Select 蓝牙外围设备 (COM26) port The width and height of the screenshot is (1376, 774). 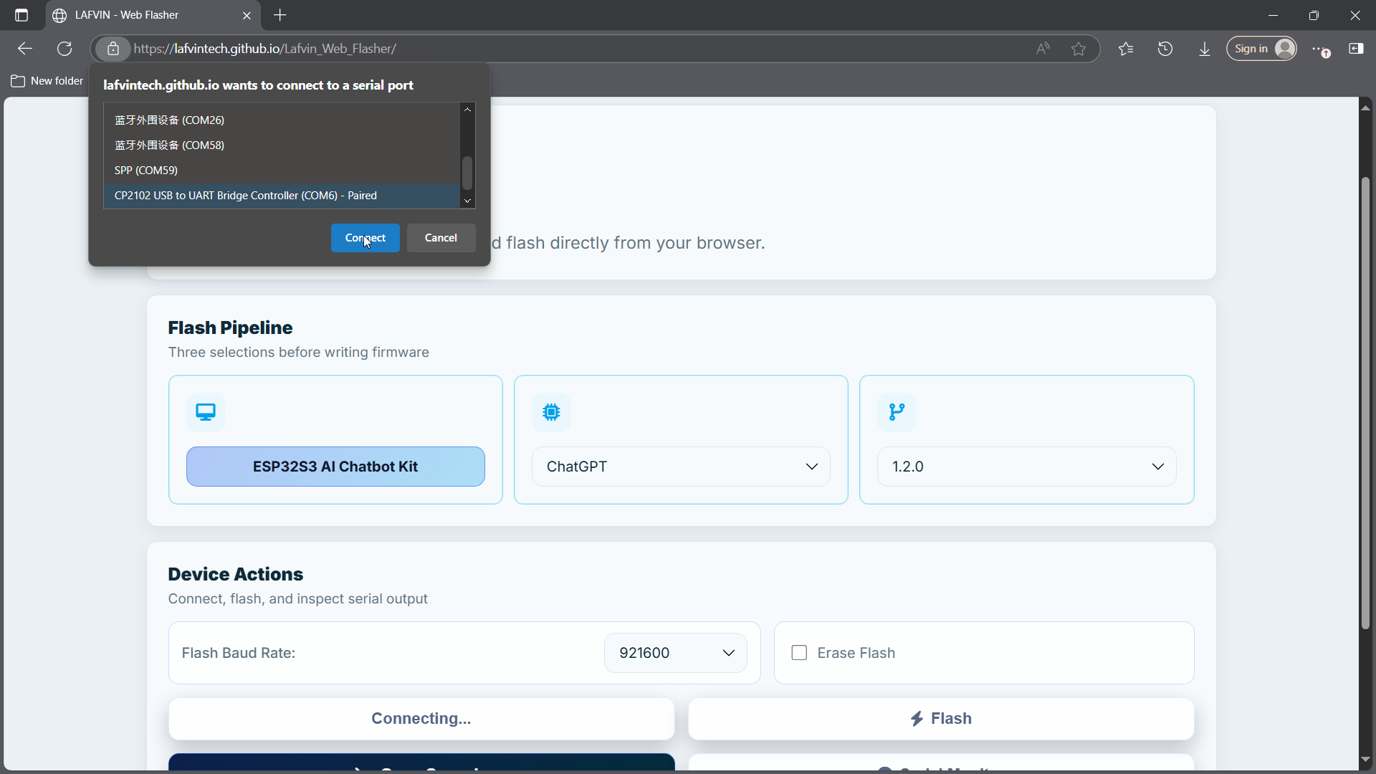point(282,120)
